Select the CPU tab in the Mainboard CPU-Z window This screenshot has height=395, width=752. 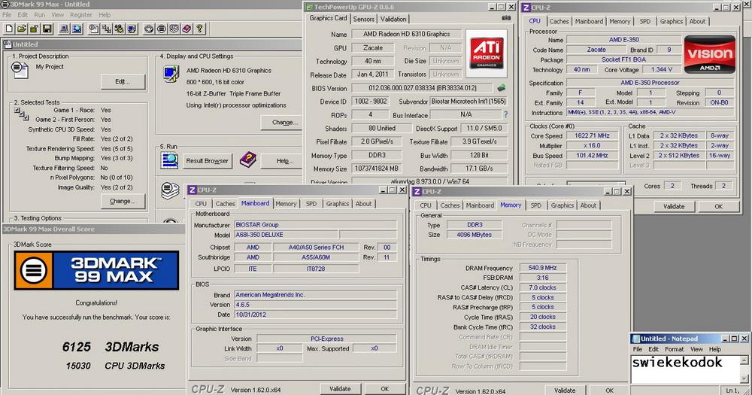(201, 203)
